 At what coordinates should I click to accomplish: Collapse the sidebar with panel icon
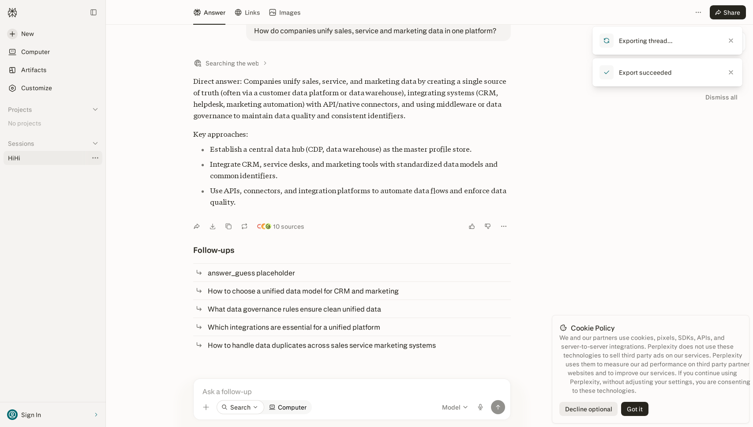tap(94, 12)
